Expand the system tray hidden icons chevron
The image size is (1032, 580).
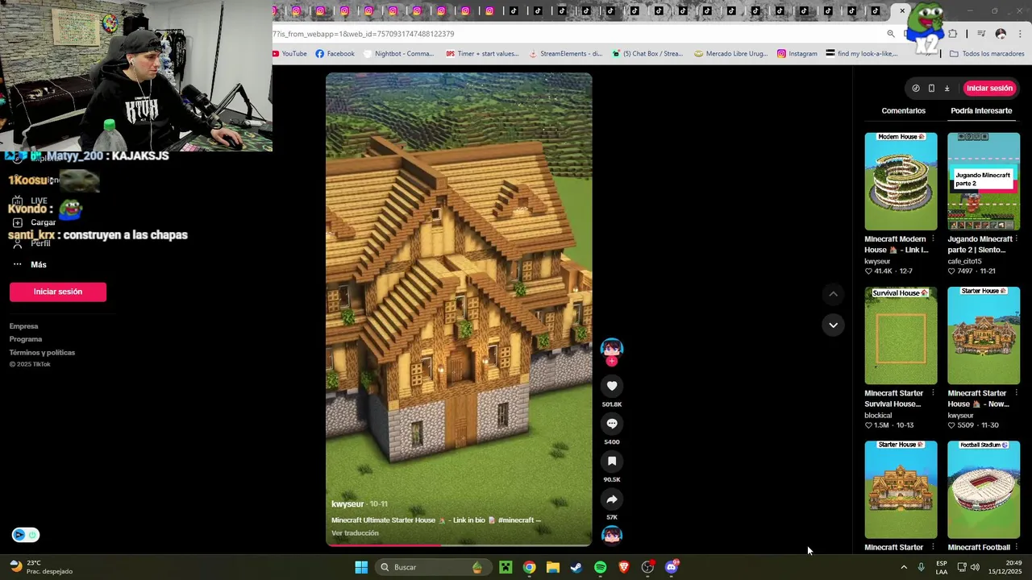[x=904, y=567]
